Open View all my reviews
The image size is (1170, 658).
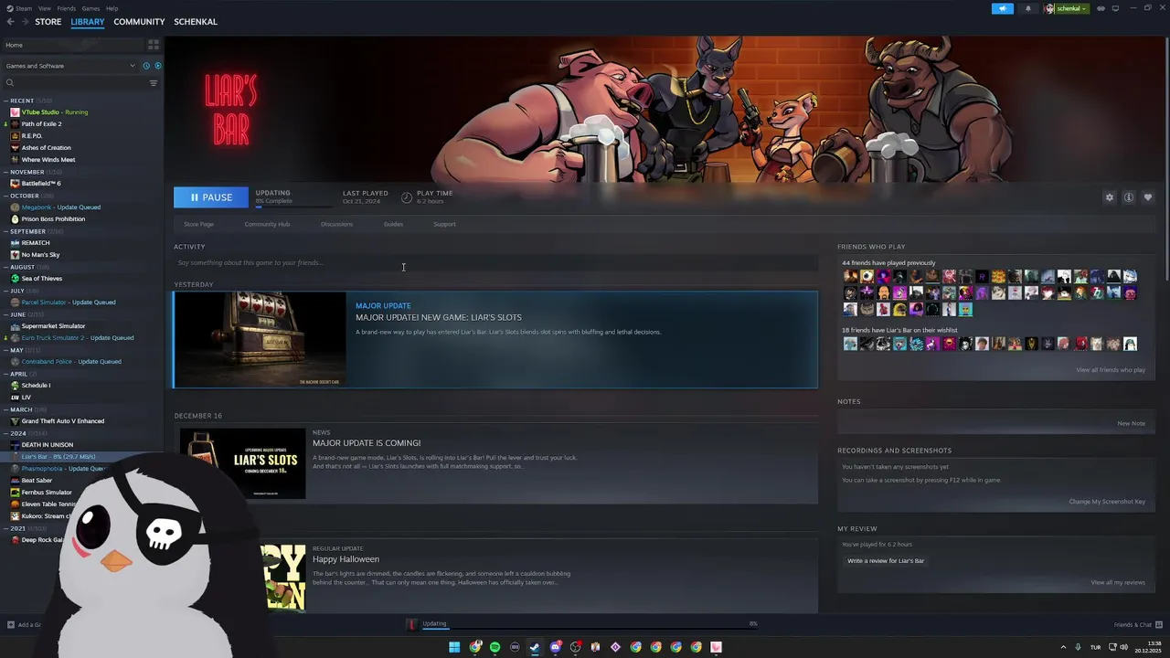[1118, 582]
